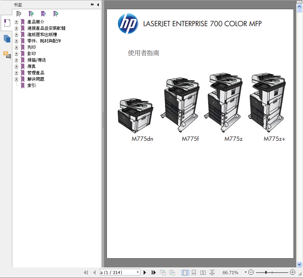Screen dimensions: 303x278
Task: Open the page thumbnails sidebar panel
Action: [7, 39]
